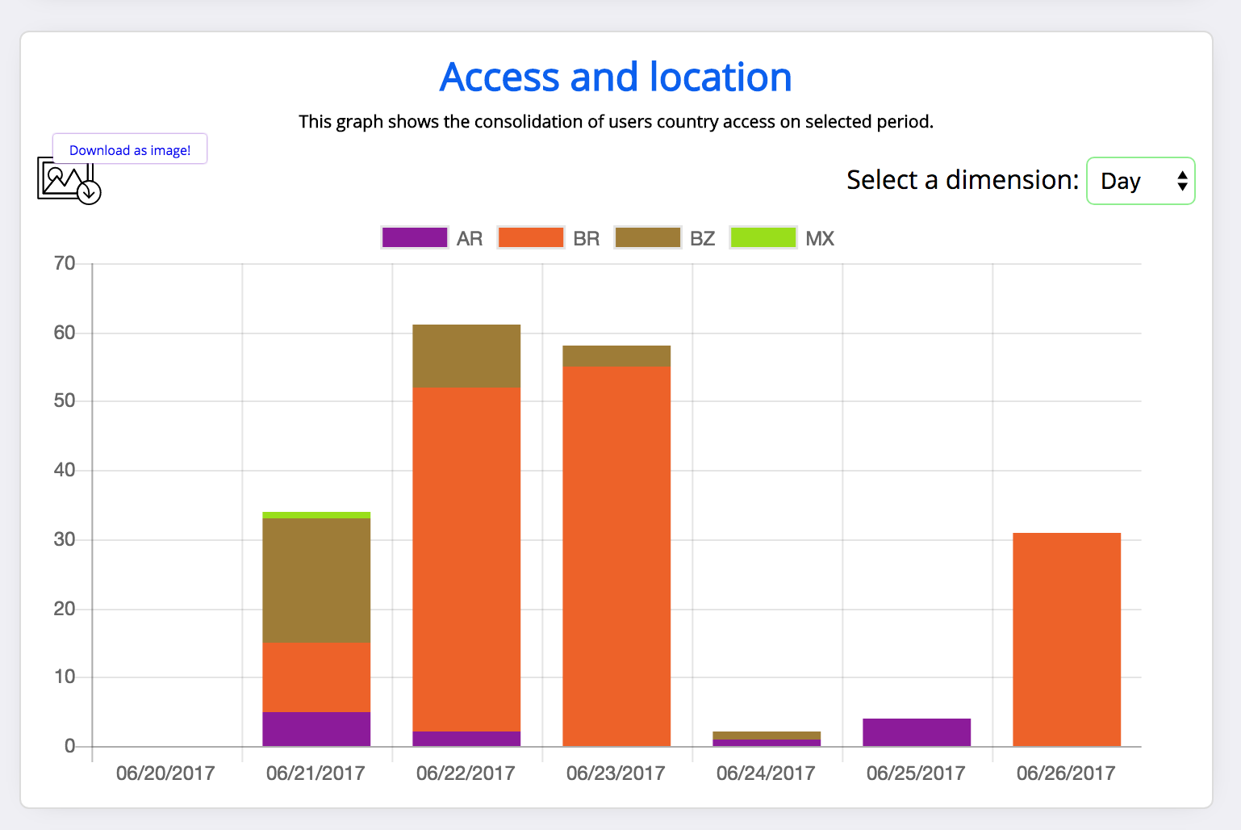Toggle the AR series visibility in legend
Viewport: 1241px width, 830px height.
click(x=414, y=237)
